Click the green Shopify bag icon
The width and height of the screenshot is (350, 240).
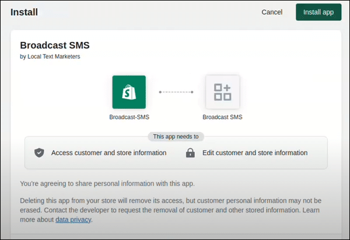click(x=129, y=92)
